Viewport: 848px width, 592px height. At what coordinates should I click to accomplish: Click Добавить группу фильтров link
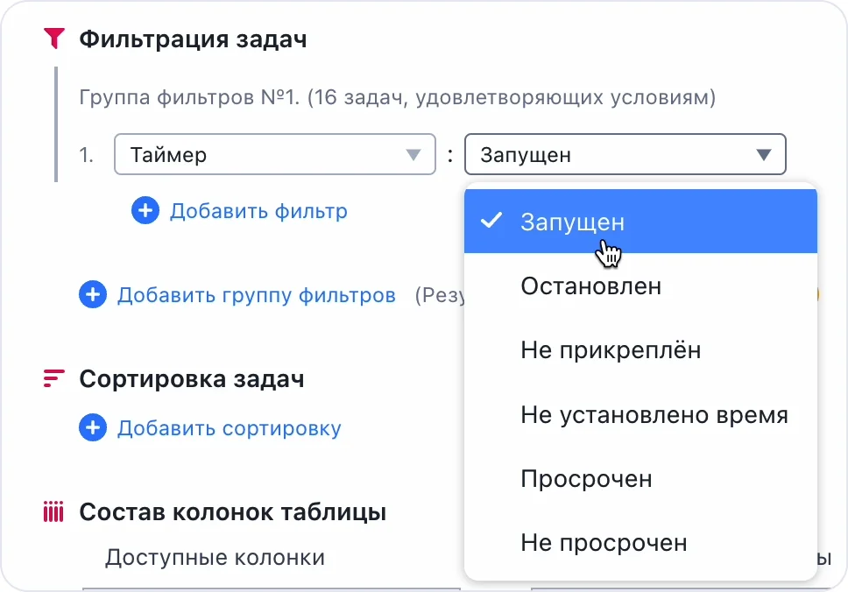pyautogui.click(x=256, y=295)
